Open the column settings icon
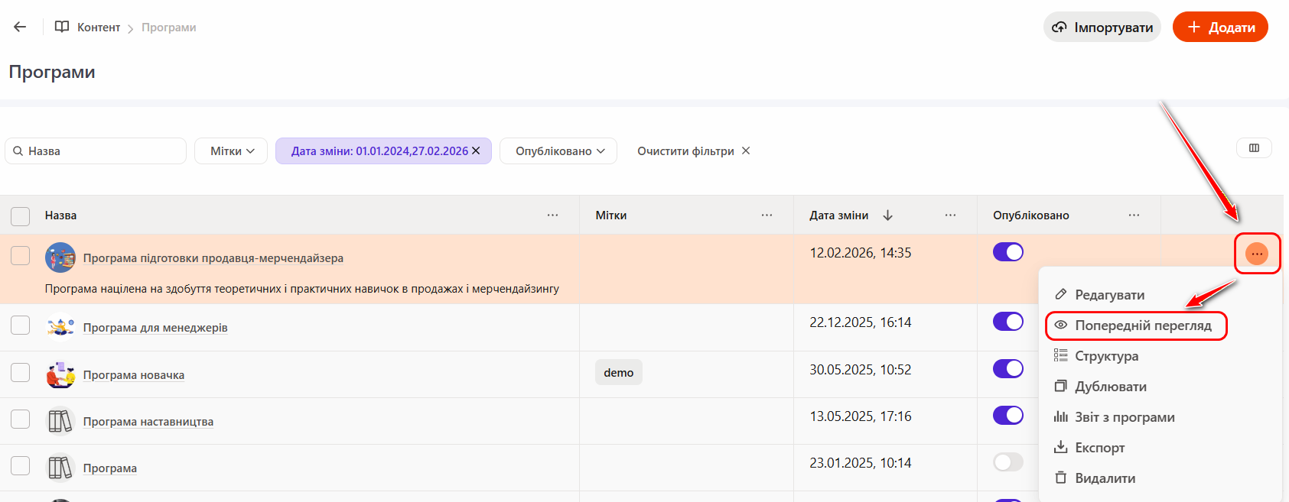 pyautogui.click(x=1254, y=148)
